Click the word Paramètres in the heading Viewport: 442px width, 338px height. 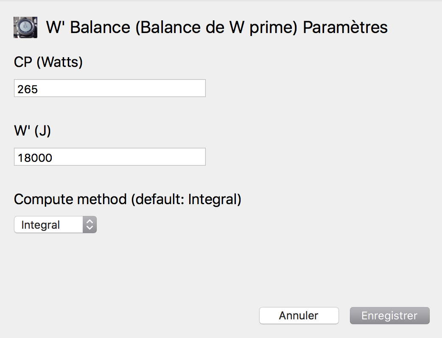pos(345,27)
